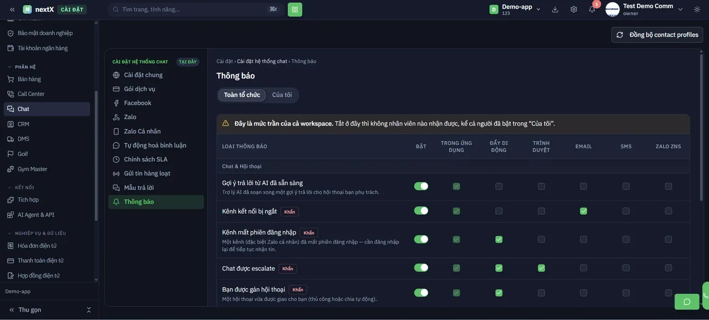The width and height of the screenshot is (709, 320).
Task: Click the download icon in top bar
Action: [x=555, y=9]
